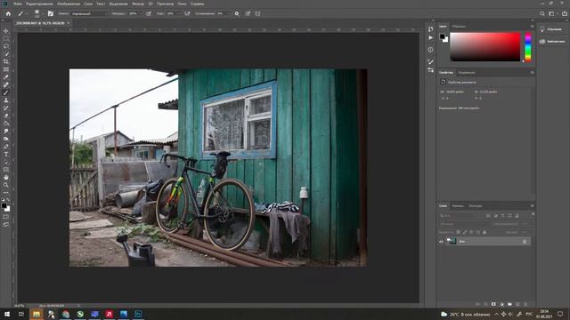Toggle lock position
This screenshot has width=570, height=320.
471,232
